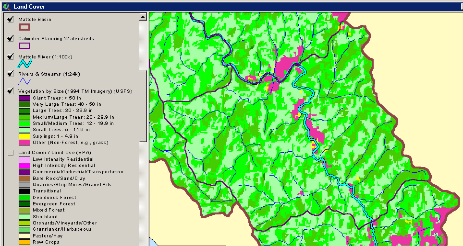Click the 'Other (Non-Forest, e.g., grass)' label

(71, 143)
